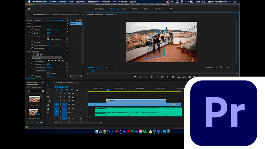Click the Guitarra 2 clip in the timeline
Viewport: 265px width, 149px height.
[136, 100]
